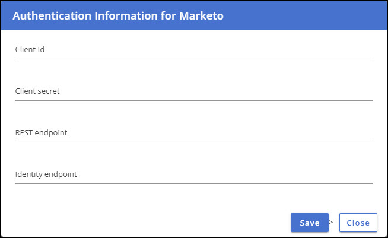Save the Marketo authentication information
The width and height of the screenshot is (388, 238).
pyautogui.click(x=310, y=223)
